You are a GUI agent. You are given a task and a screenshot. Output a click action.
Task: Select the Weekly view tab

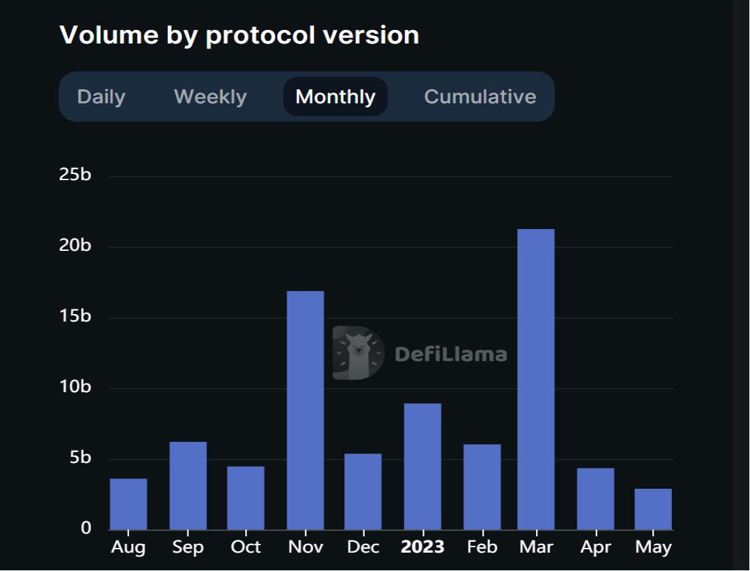click(x=210, y=97)
